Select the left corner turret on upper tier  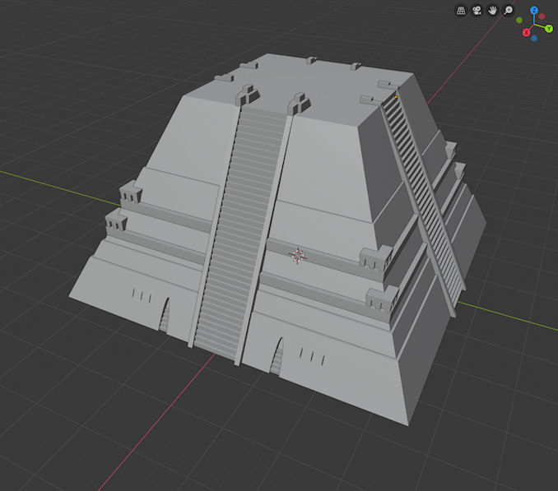[131, 194]
